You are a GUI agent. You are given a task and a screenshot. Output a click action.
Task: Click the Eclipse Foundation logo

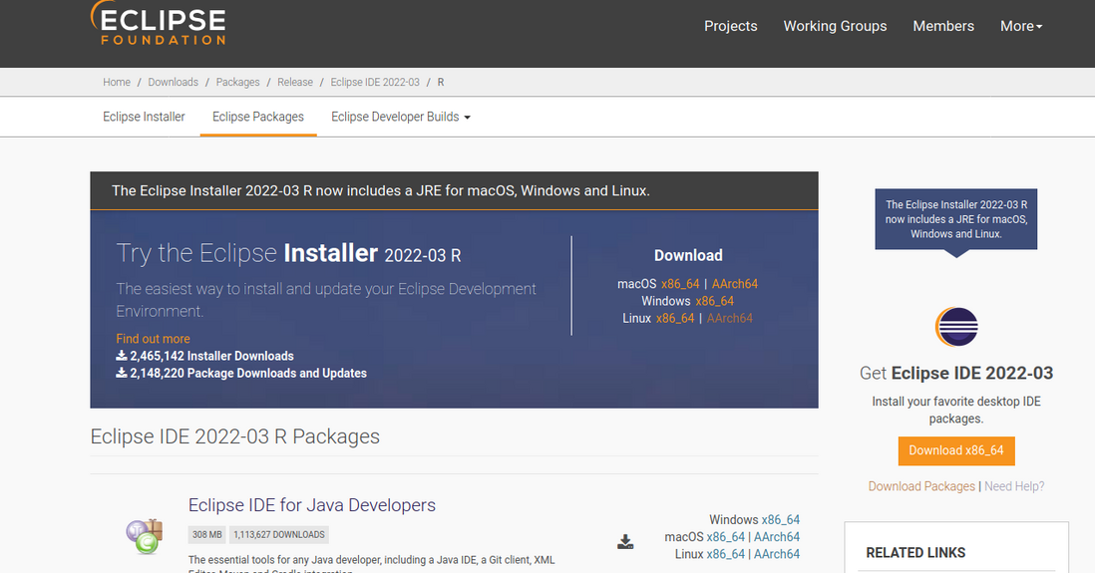point(160,24)
